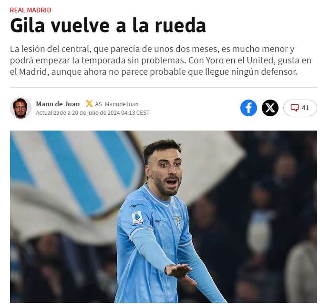The image size is (320, 304).
Task: Share the article on X
Action: (x=270, y=108)
